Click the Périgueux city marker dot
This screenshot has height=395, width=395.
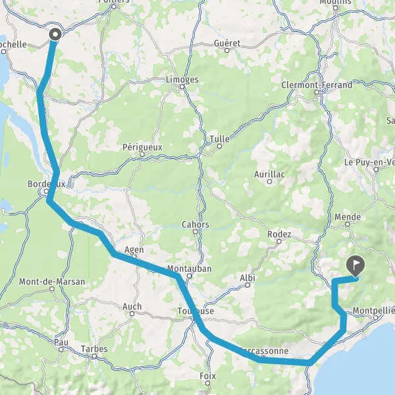[x=142, y=154]
